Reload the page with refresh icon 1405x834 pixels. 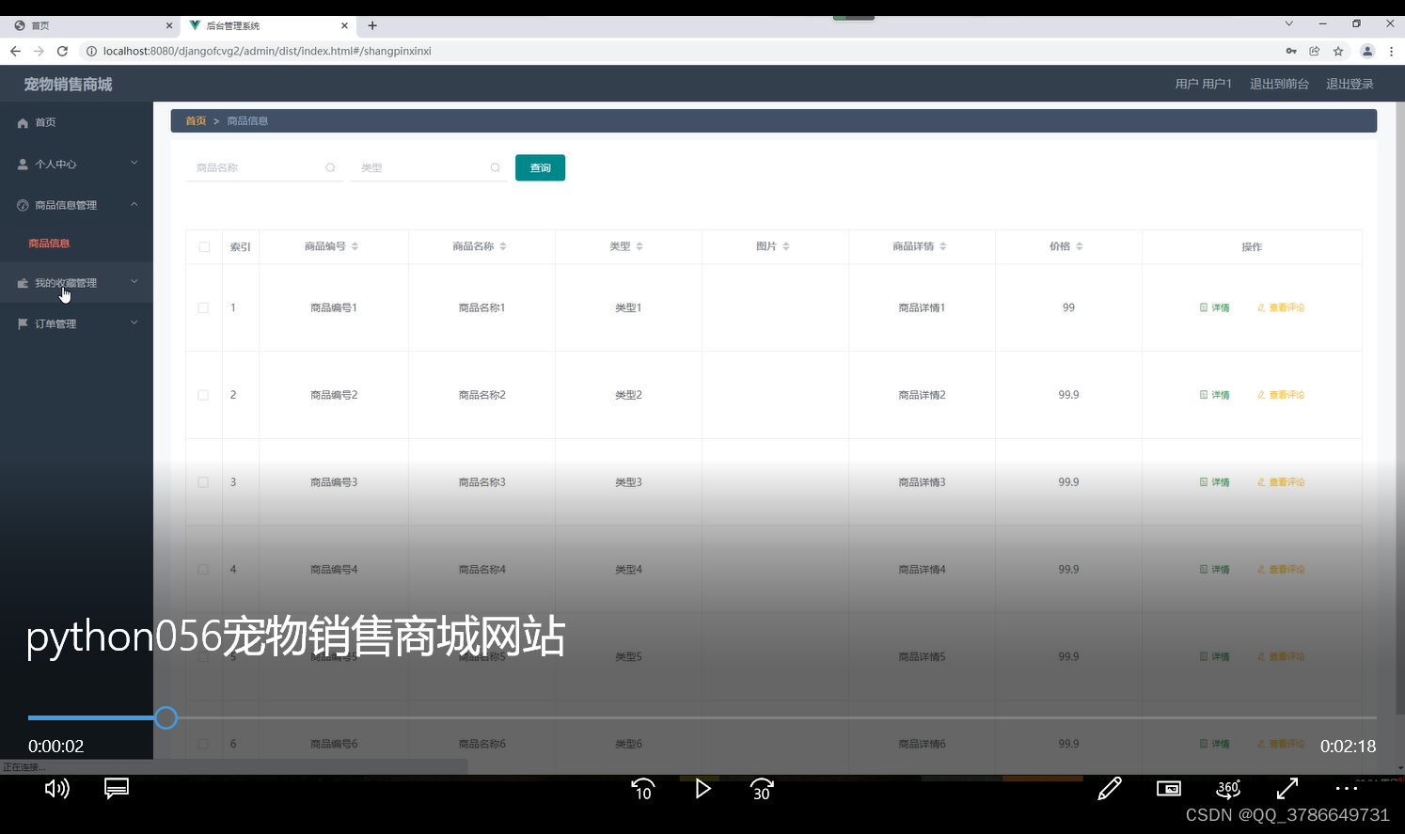point(62,51)
